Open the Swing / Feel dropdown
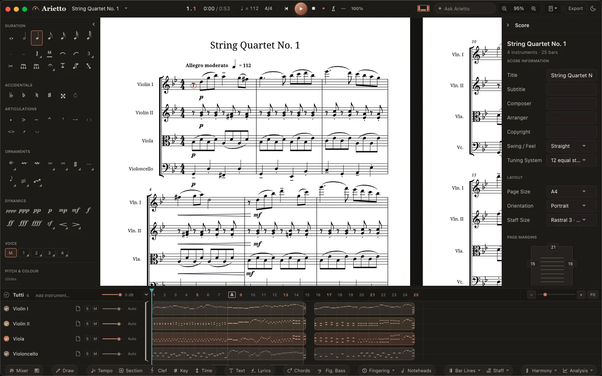602x376 pixels. coord(571,146)
